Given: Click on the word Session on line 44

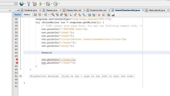Looking at the screenshot, I should 47,53.
